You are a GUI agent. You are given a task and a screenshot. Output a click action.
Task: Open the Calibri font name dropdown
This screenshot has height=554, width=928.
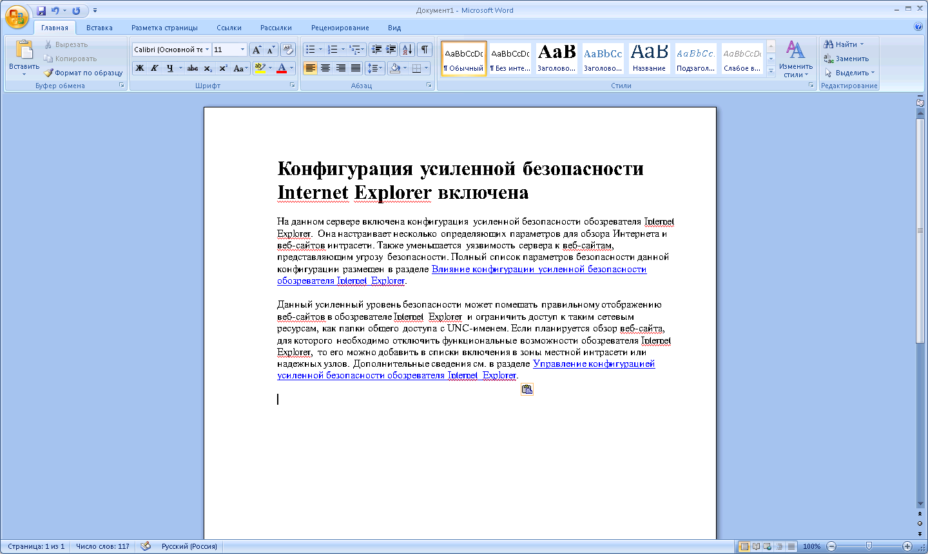[208, 50]
